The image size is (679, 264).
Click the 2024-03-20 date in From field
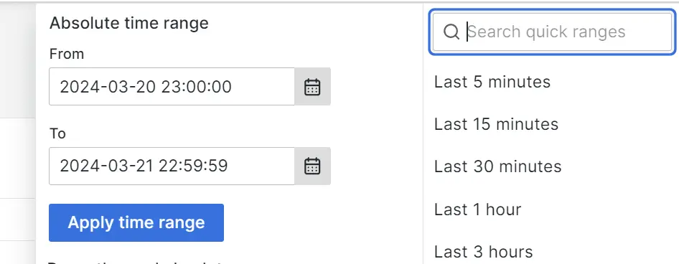108,87
